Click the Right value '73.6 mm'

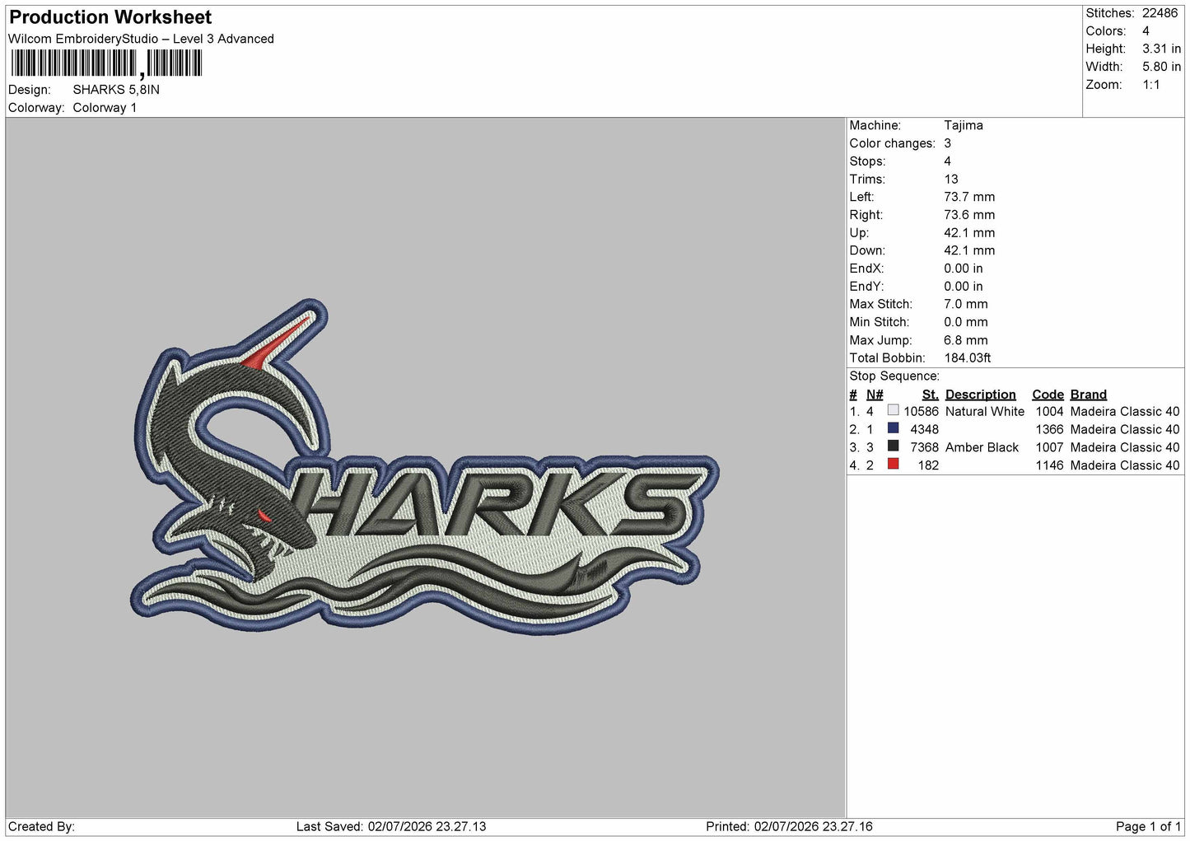pos(969,215)
